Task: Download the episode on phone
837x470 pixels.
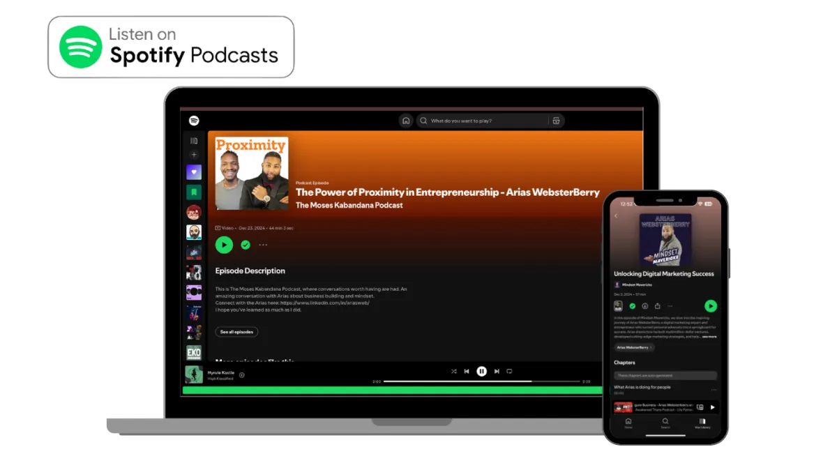Action: point(645,306)
